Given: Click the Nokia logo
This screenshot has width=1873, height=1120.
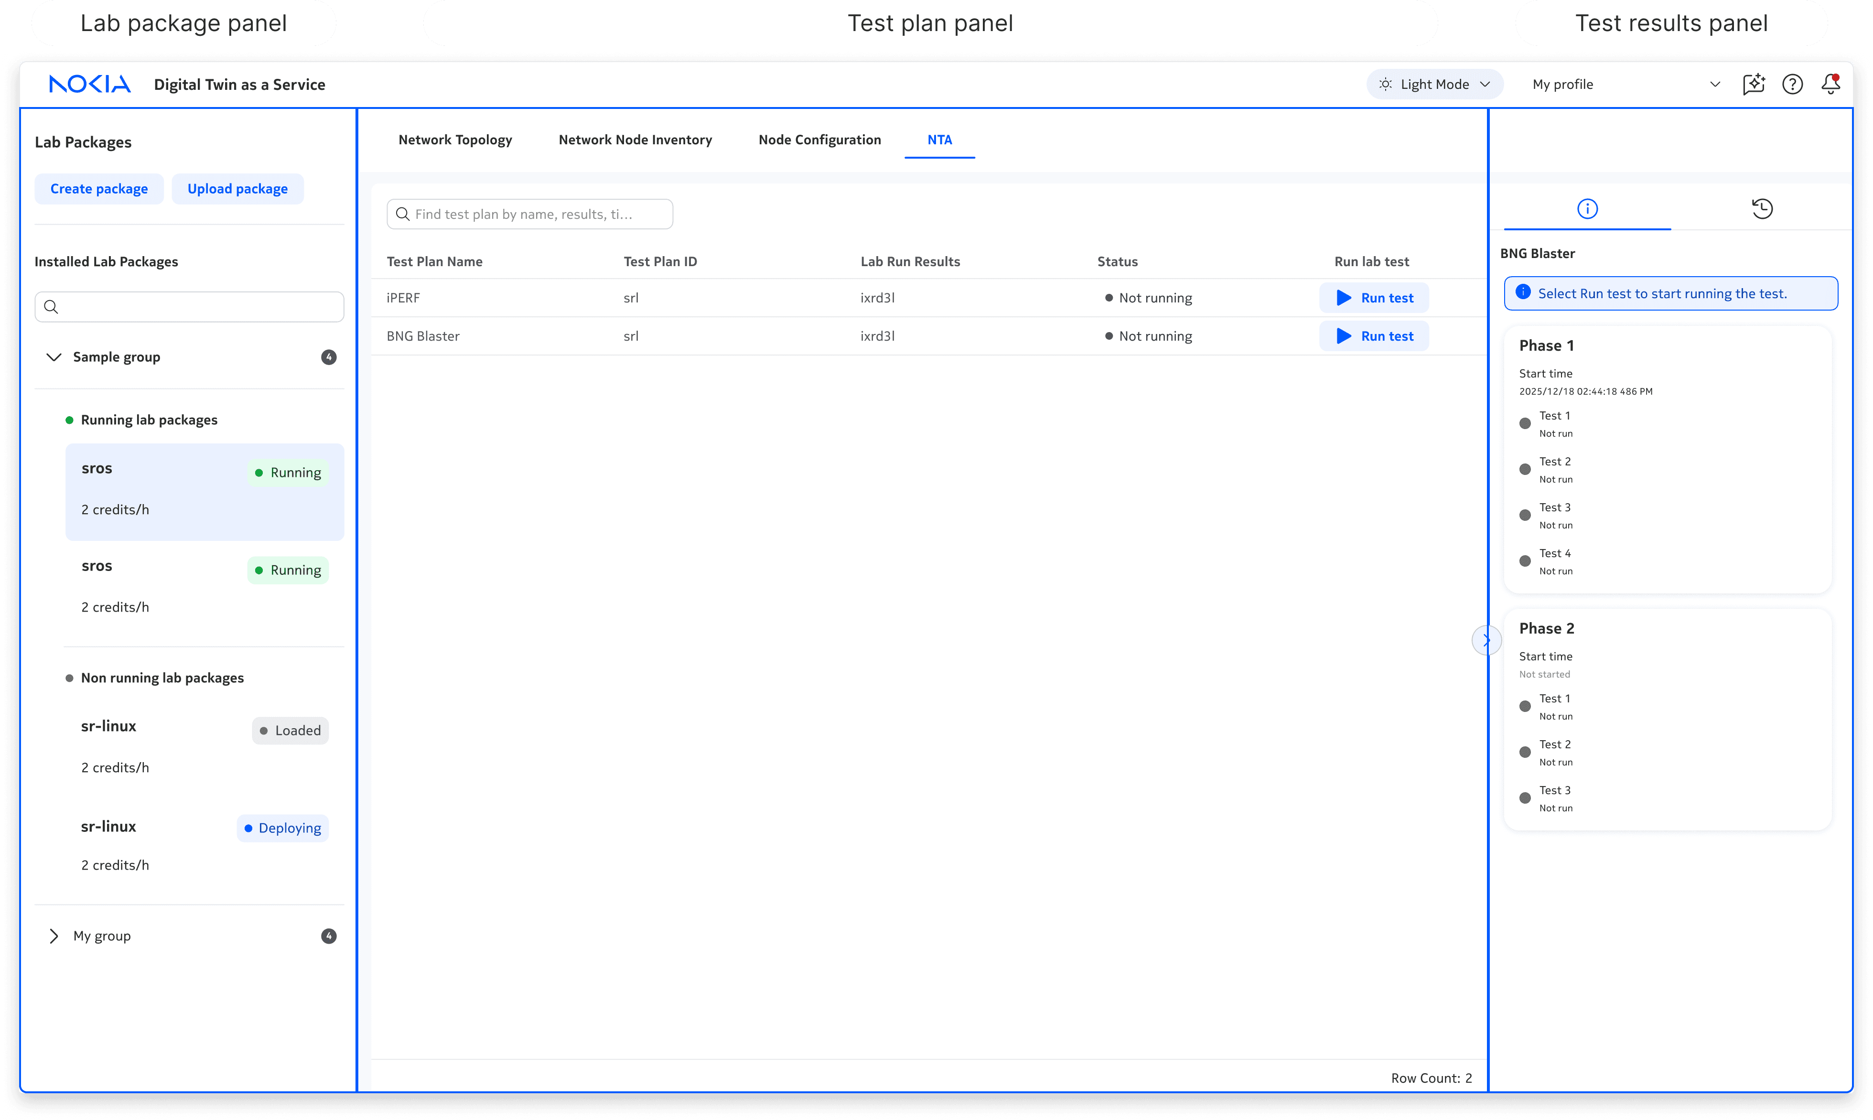Looking at the screenshot, I should 90,84.
